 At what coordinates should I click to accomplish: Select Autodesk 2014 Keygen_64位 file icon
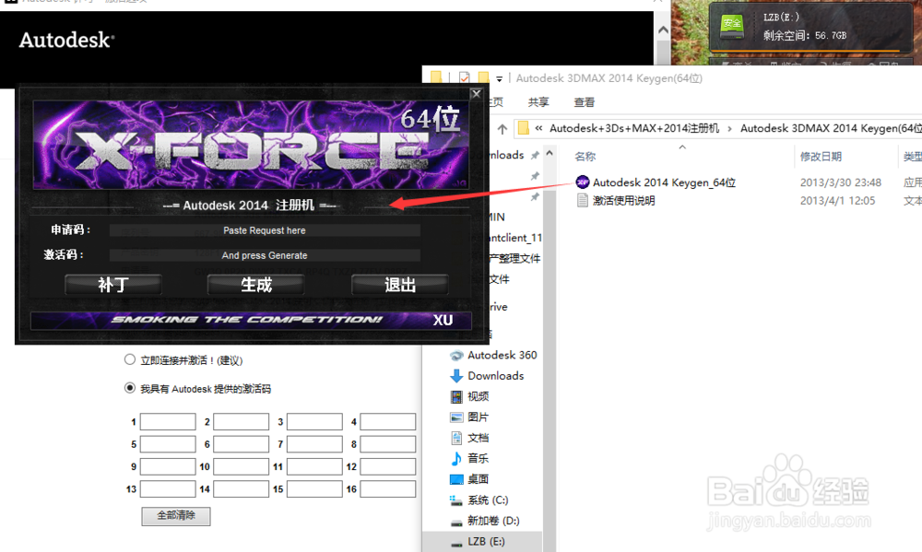[x=582, y=182]
